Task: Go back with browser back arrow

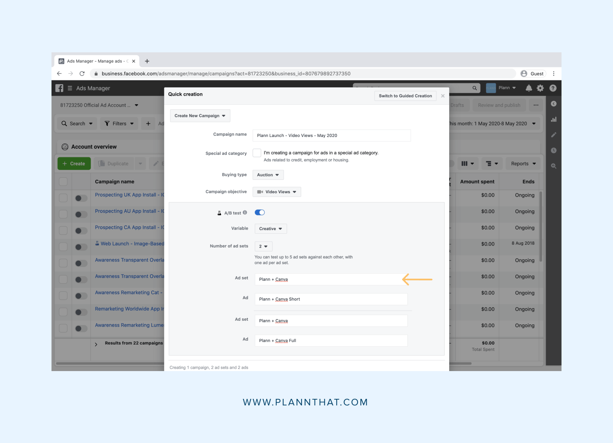Action: tap(59, 74)
